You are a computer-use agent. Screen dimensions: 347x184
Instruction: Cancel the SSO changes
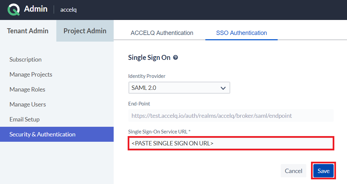pos(293,171)
